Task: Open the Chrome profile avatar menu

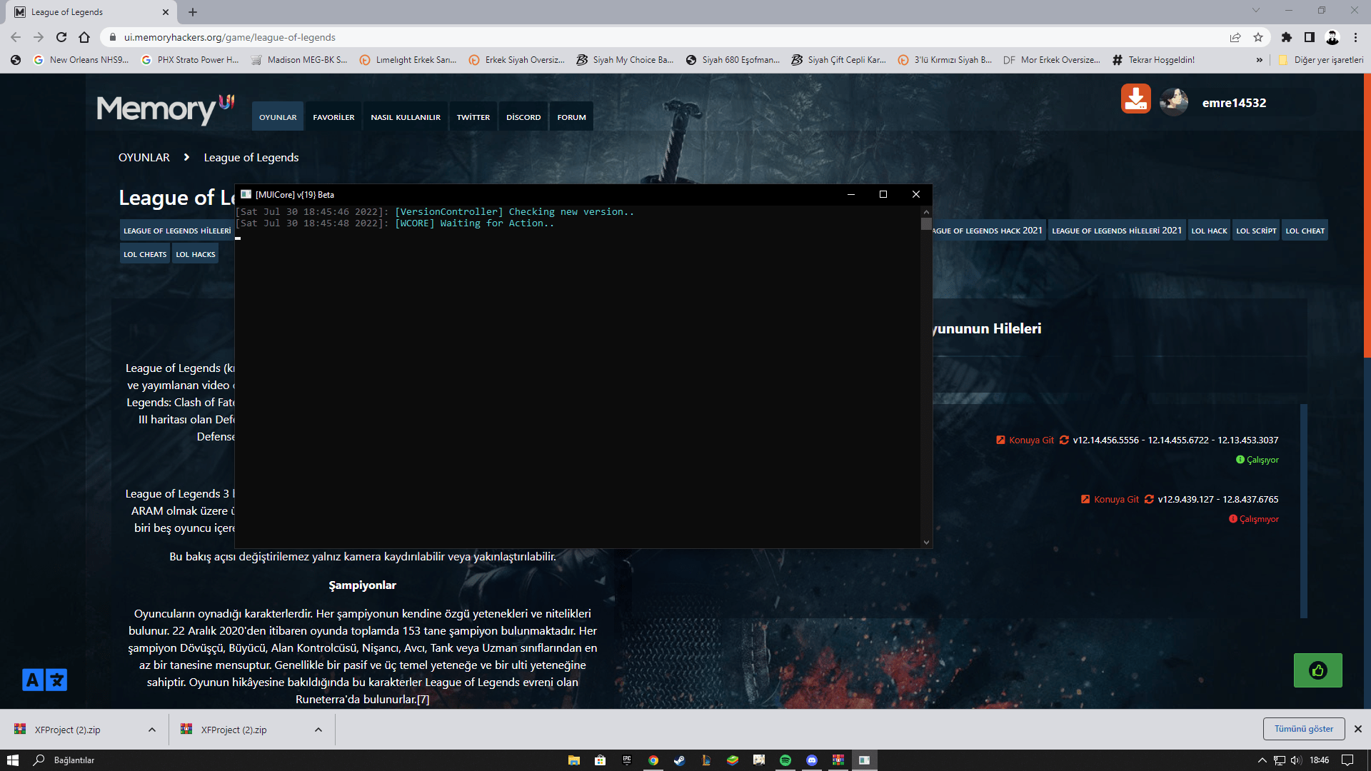Action: 1332,37
